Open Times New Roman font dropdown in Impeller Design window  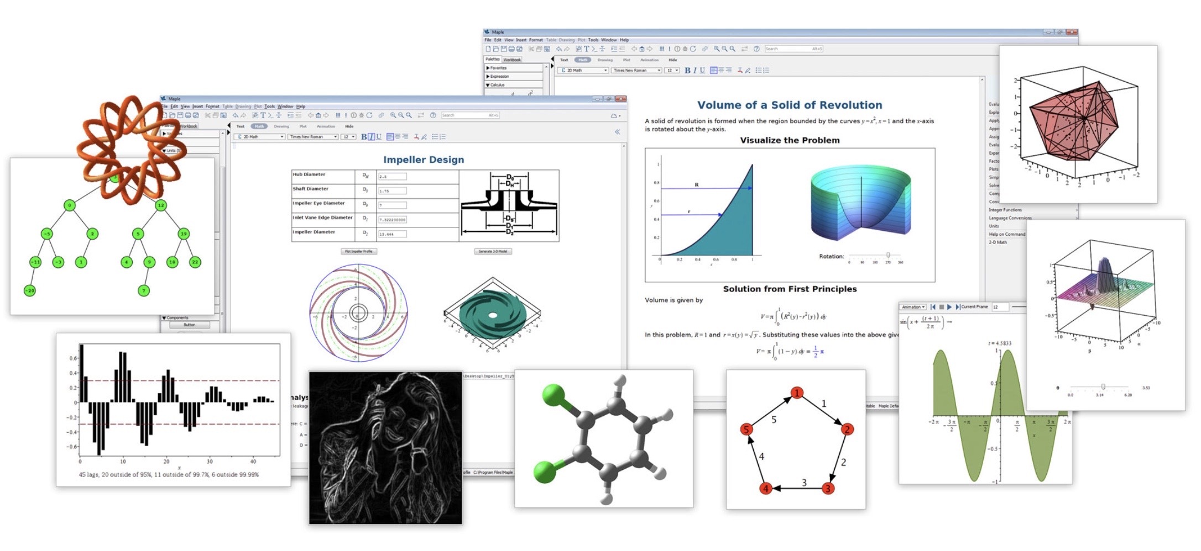(313, 137)
